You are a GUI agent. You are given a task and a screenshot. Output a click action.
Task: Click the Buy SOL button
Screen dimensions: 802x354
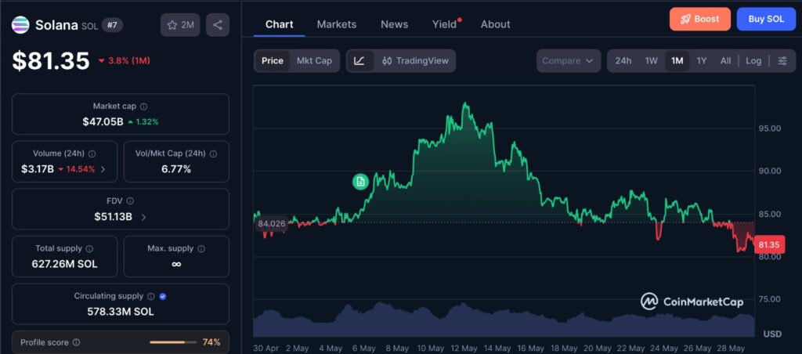[766, 20]
